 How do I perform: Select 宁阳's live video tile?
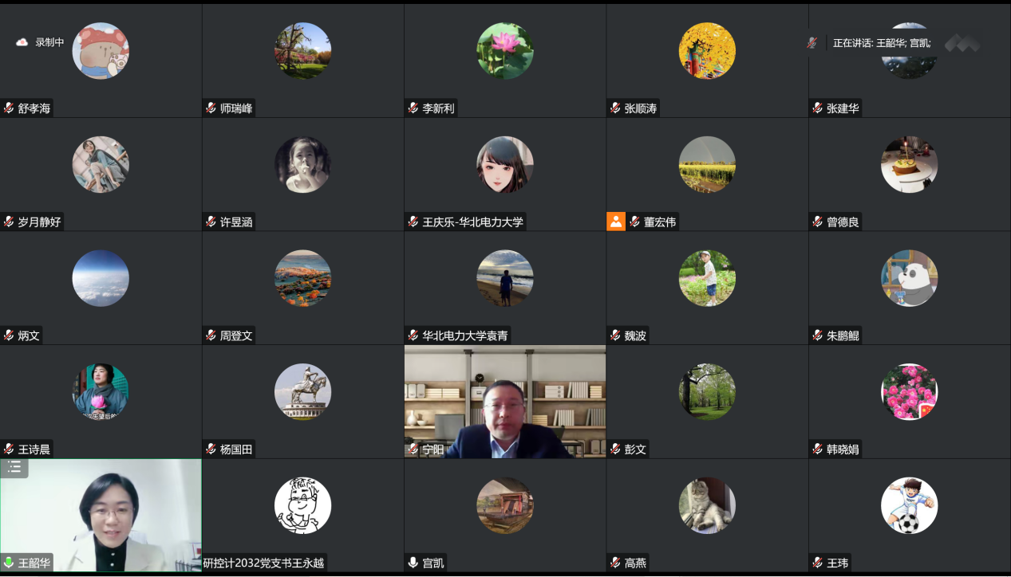click(505, 402)
